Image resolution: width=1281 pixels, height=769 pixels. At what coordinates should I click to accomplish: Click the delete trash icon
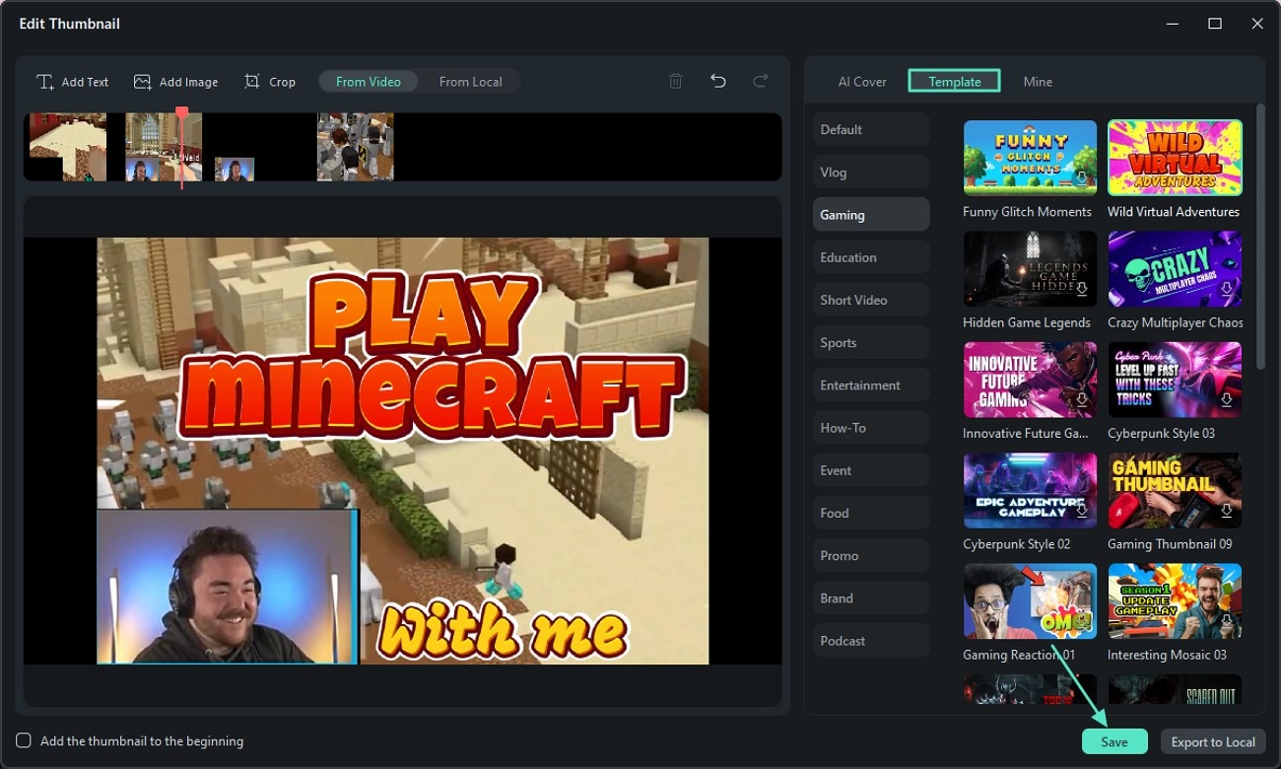coord(676,82)
